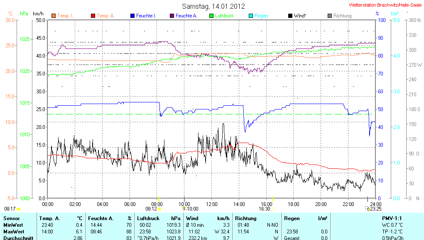Click the orange Temp. I. legend swatch
This screenshot has width=424, height=240.
[54, 16]
